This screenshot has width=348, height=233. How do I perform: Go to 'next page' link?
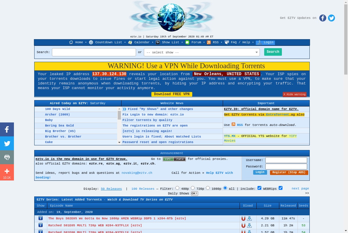(300, 189)
